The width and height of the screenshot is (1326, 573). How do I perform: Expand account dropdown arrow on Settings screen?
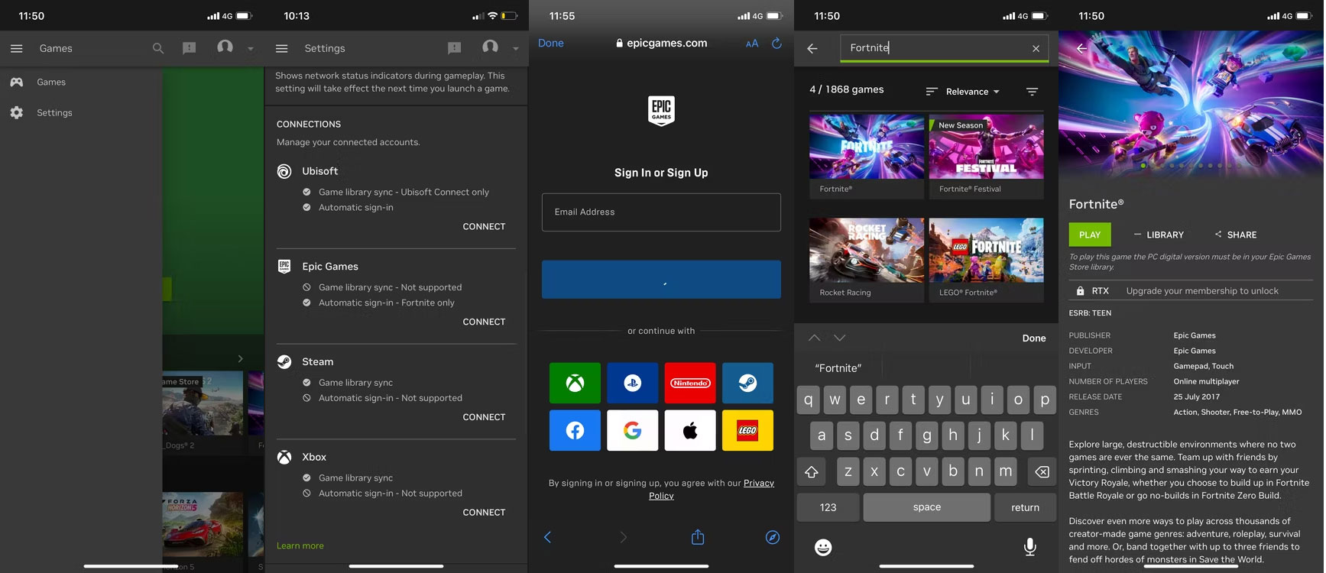coord(515,49)
